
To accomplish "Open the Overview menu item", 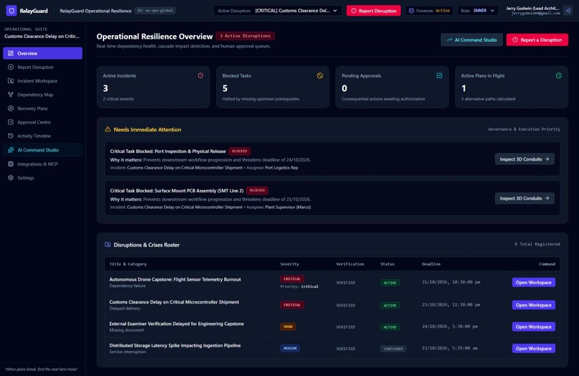I will pyautogui.click(x=43, y=53).
